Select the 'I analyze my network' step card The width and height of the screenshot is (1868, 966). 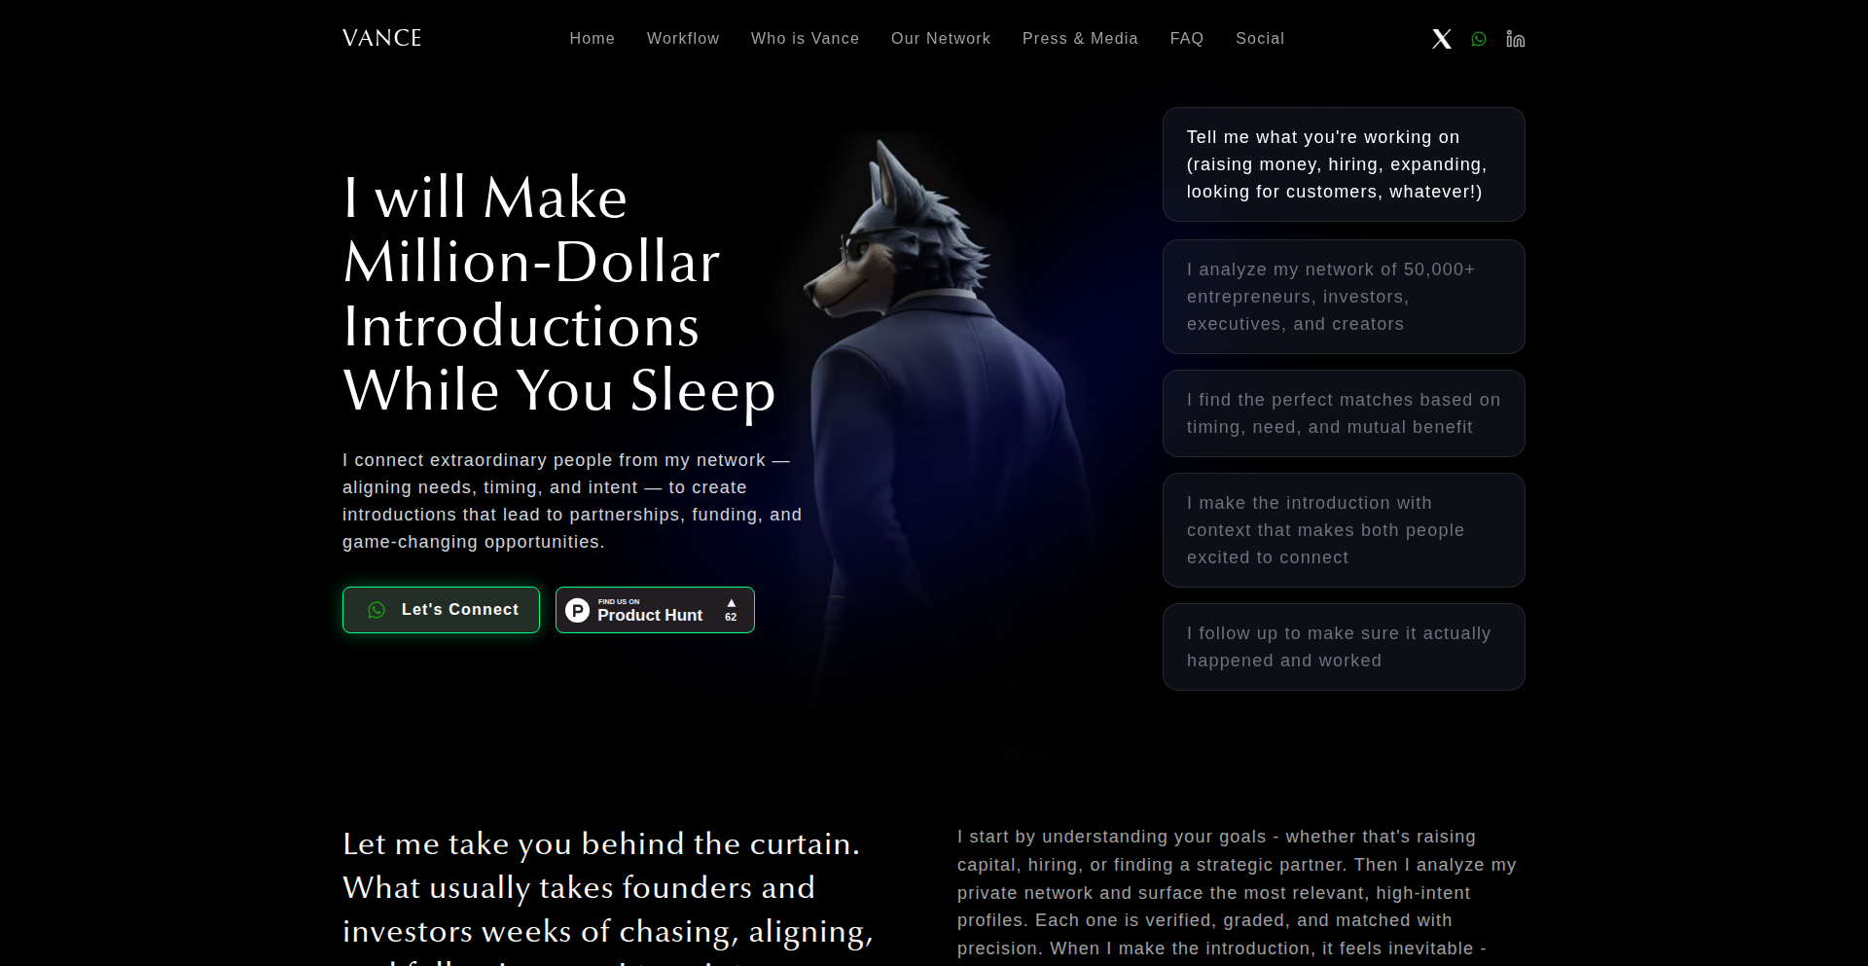[1344, 297]
